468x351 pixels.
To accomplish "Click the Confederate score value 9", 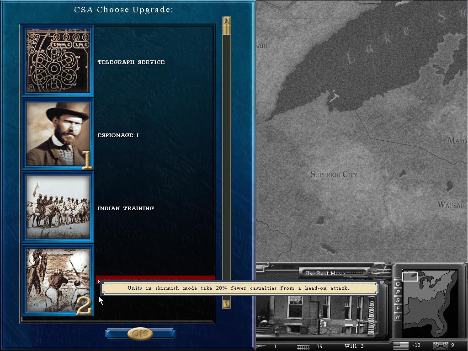I will point(453,346).
